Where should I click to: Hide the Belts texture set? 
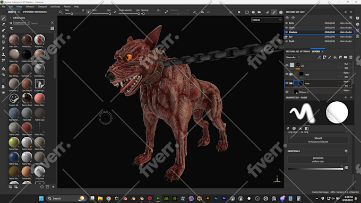coord(287,23)
